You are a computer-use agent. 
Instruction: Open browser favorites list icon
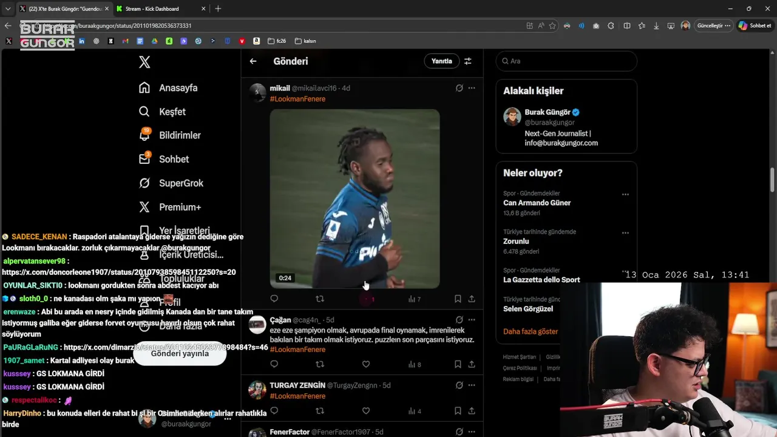click(642, 25)
